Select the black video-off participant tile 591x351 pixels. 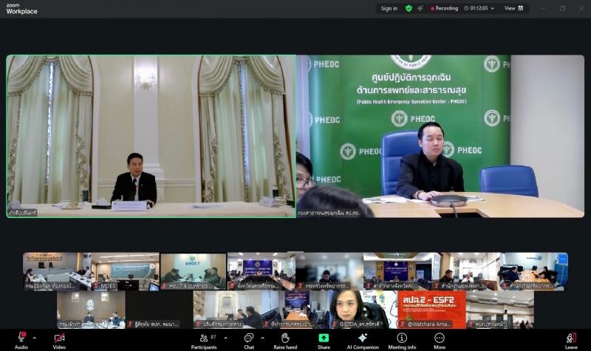click(x=159, y=310)
